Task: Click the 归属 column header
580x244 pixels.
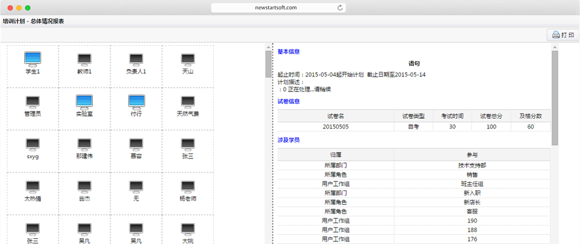Action: tap(335, 155)
